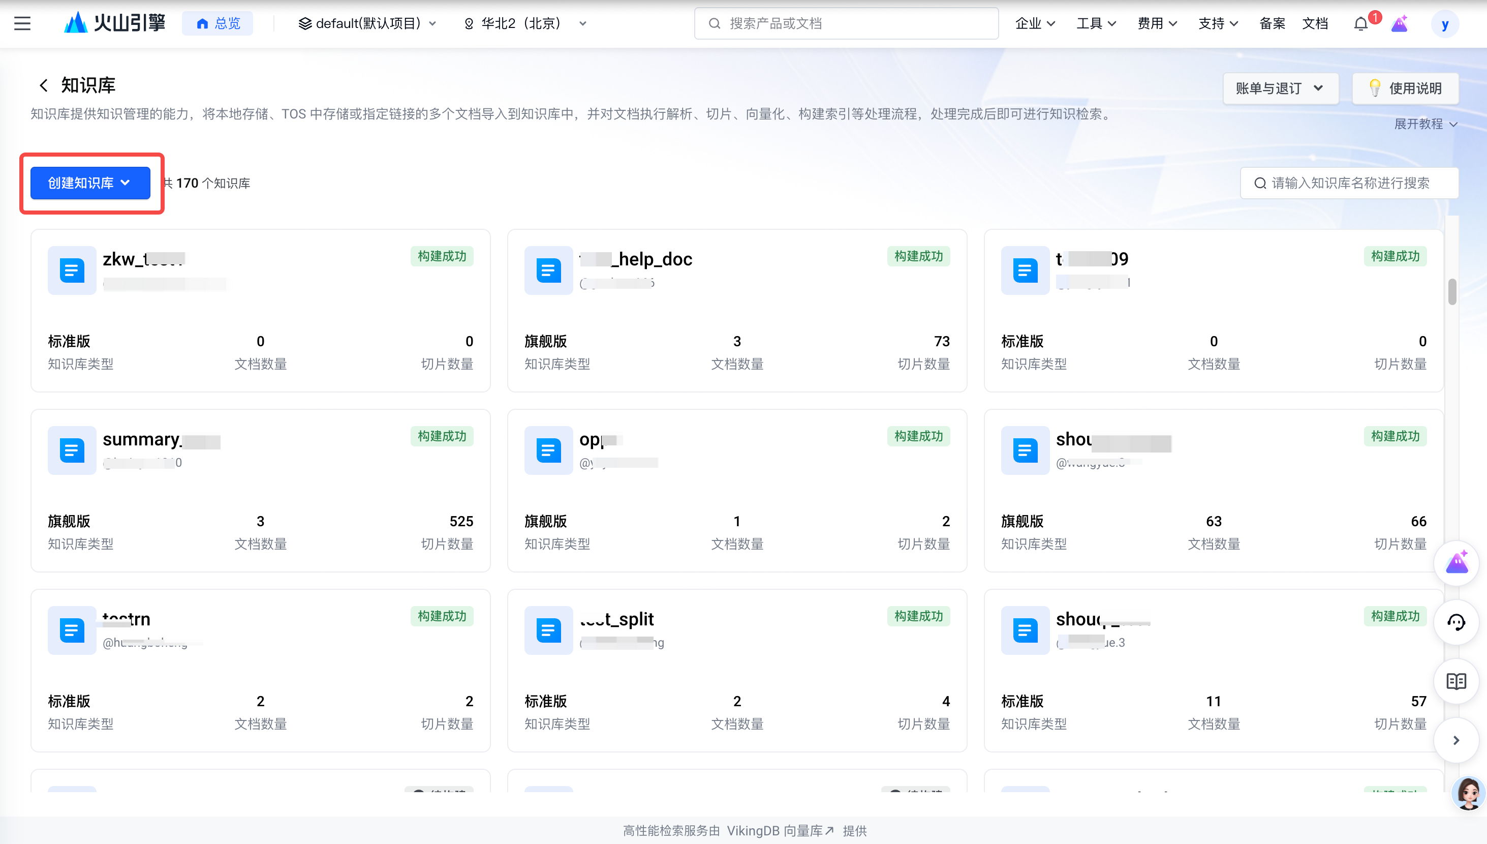Viewport: 1487px width, 844px height.
Task: Click the 火山引擎 logo
Action: 115,23
